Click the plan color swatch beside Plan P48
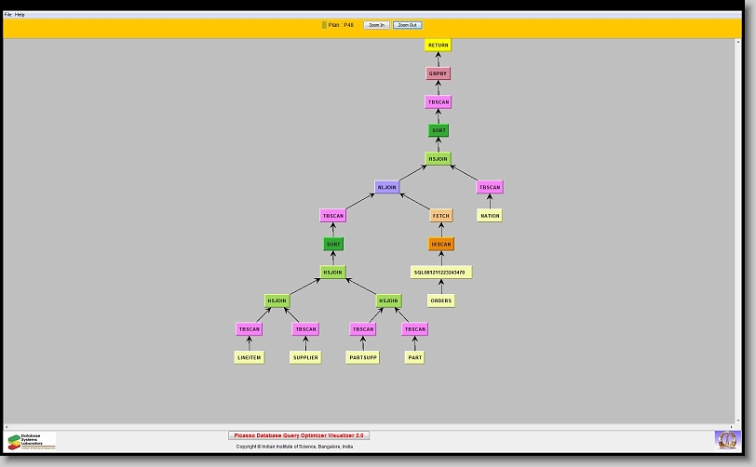The height and width of the screenshot is (467, 756). 324,25
